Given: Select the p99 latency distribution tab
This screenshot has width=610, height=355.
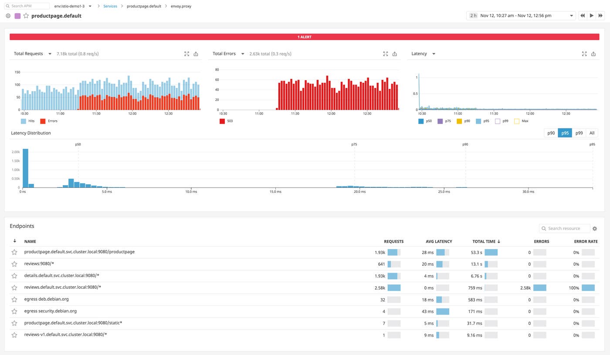Looking at the screenshot, I should tap(579, 133).
